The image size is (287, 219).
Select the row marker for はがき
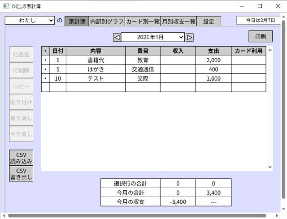tap(45, 69)
